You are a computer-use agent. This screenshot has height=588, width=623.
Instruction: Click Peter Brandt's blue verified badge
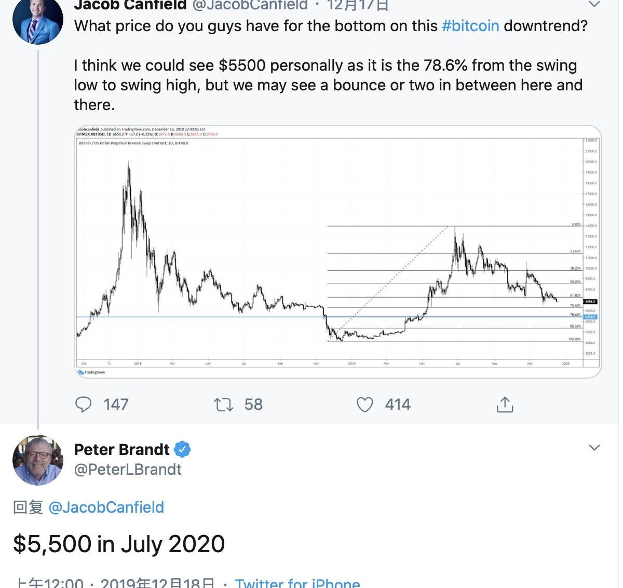click(x=182, y=449)
